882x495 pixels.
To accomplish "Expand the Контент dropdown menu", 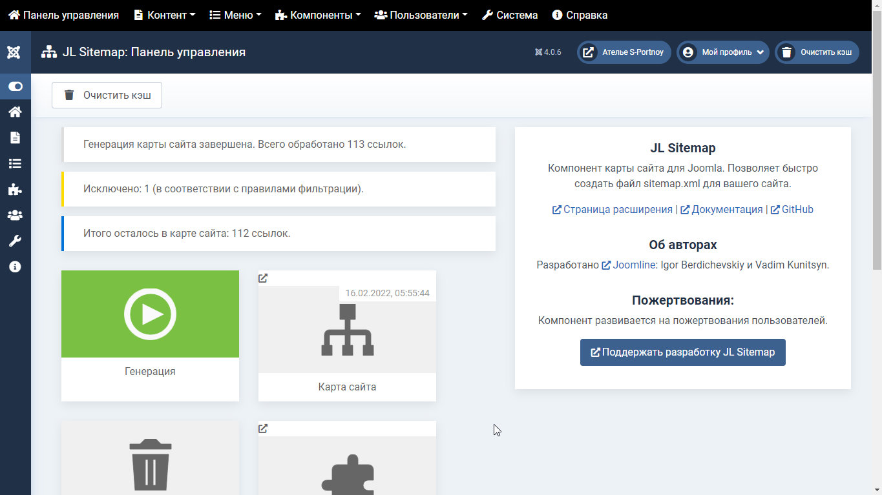I will point(165,15).
